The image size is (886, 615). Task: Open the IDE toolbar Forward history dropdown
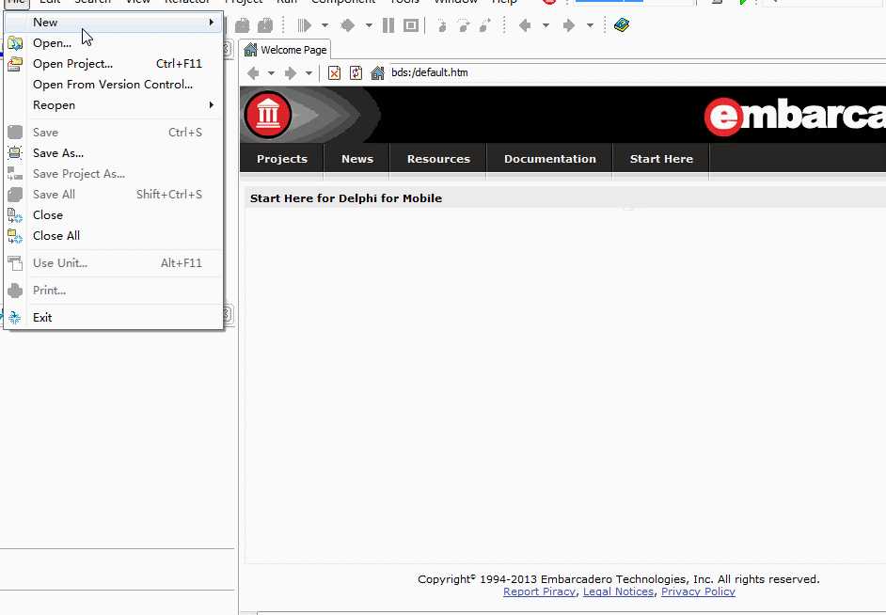click(590, 25)
